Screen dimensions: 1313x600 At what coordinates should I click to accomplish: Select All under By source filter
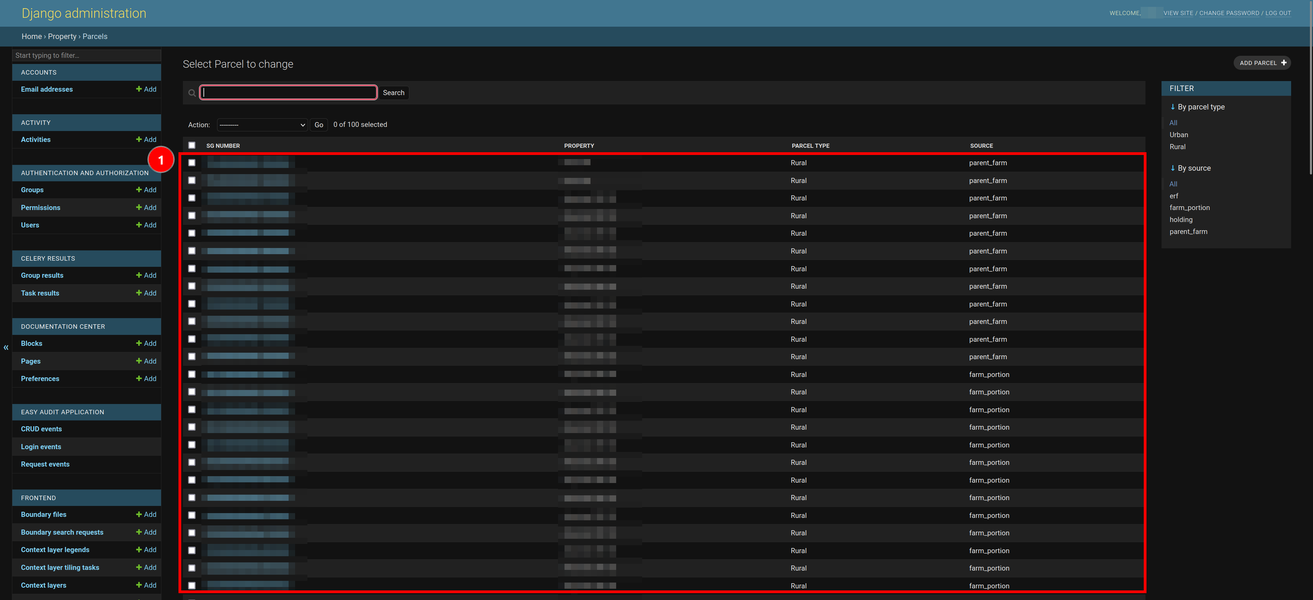pyautogui.click(x=1173, y=184)
